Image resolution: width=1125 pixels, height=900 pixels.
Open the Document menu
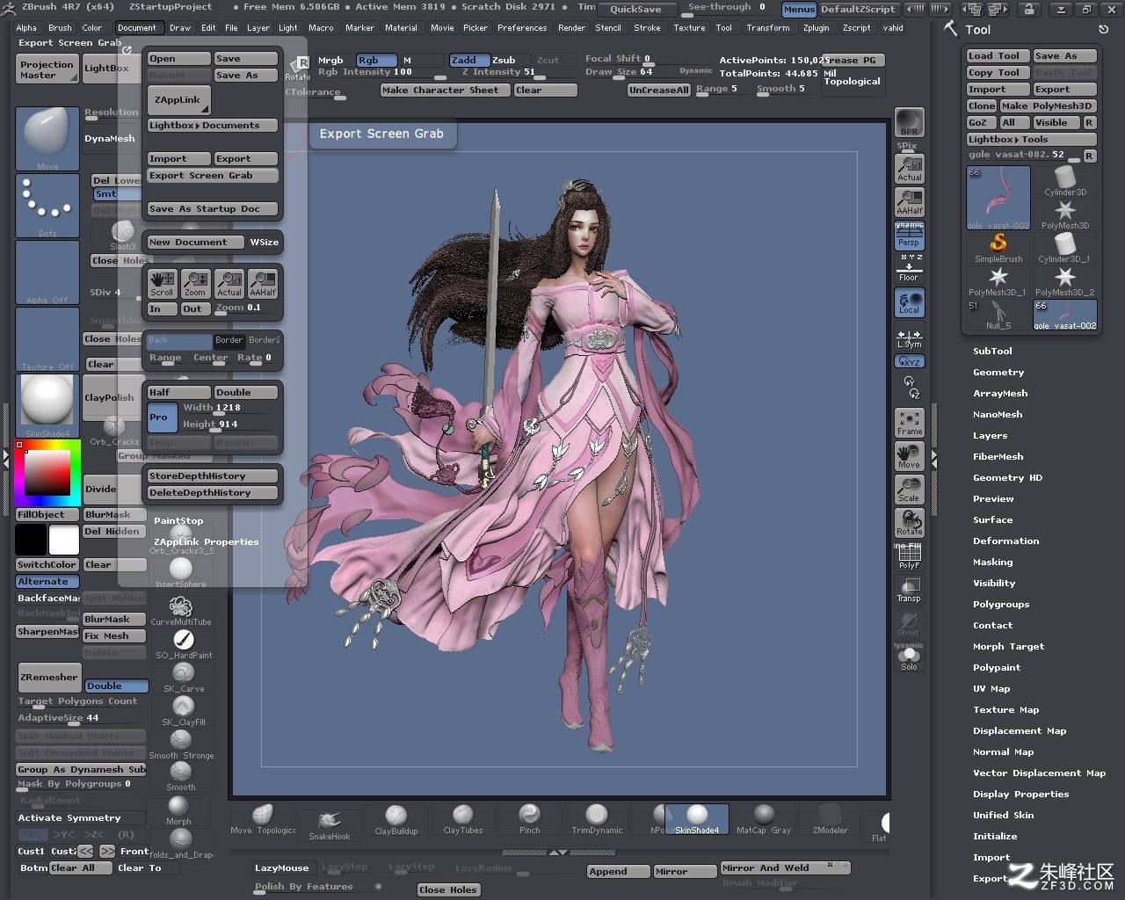point(136,27)
